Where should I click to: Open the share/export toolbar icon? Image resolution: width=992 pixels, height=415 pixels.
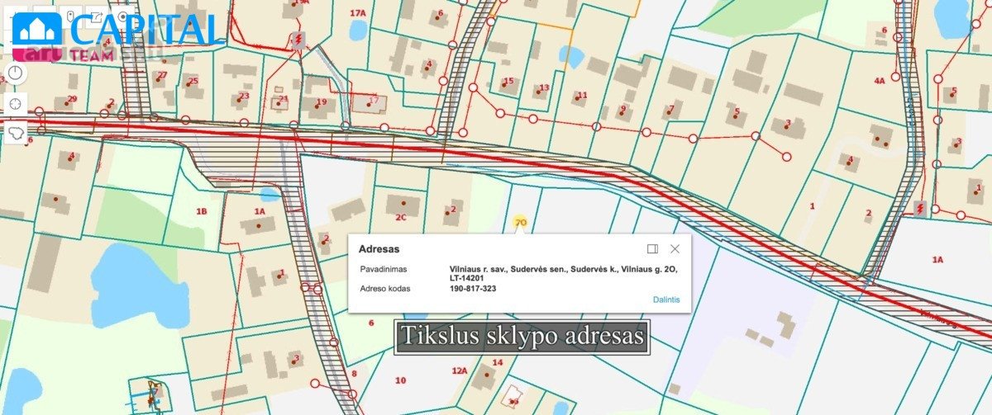[x=97, y=17]
